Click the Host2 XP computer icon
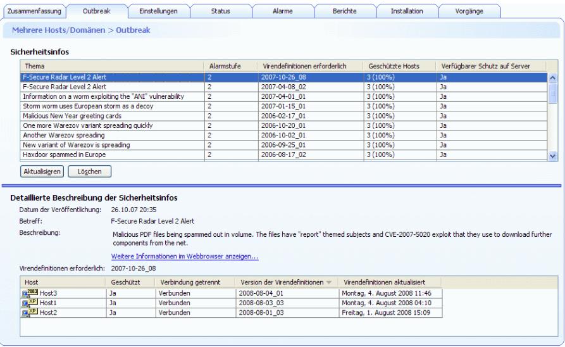This screenshot has width=565, height=347. pyautogui.click(x=30, y=312)
